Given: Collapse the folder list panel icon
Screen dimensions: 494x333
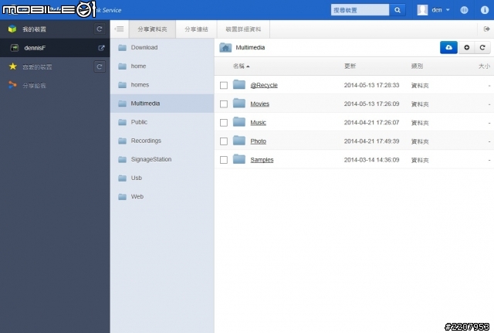Looking at the screenshot, I should coord(119,29).
